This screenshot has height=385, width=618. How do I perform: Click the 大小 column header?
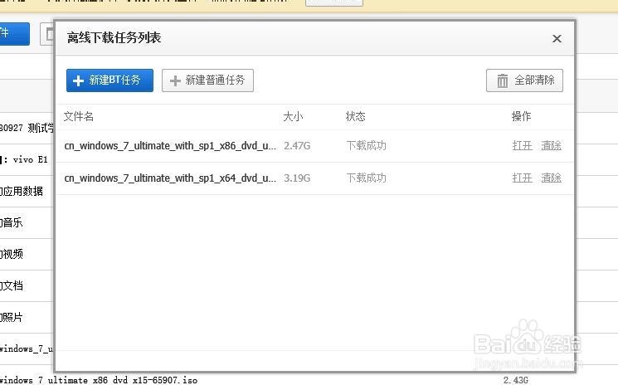tap(293, 117)
